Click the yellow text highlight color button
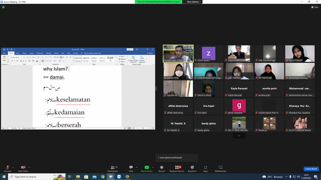The height and width of the screenshot is (180, 321). (x=33, y=61)
